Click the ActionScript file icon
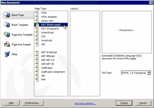The width and height of the screenshot is (154, 108). 37,33
